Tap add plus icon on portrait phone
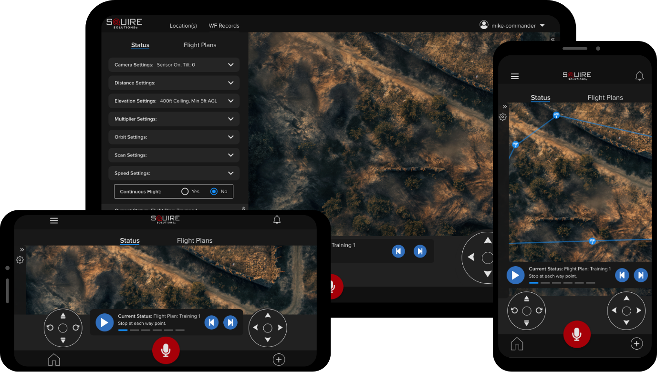This screenshot has height=372, width=657. tap(636, 343)
